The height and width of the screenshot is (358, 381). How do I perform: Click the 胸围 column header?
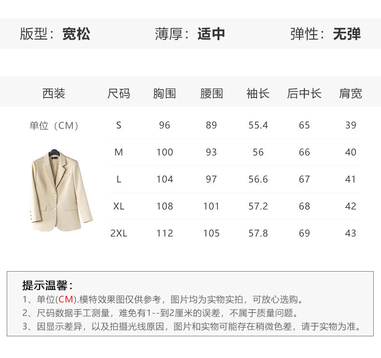(x=164, y=93)
